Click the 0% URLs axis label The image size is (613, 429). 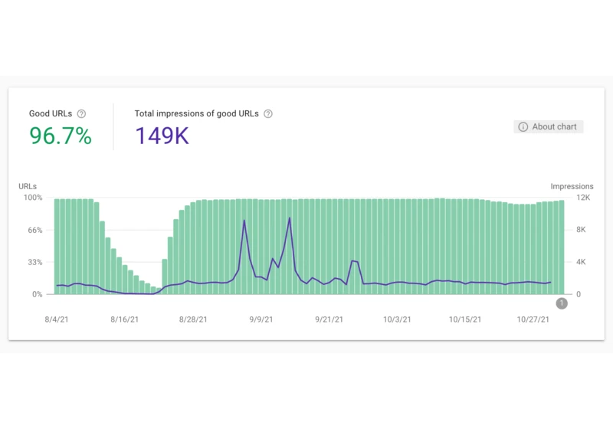pos(37,295)
